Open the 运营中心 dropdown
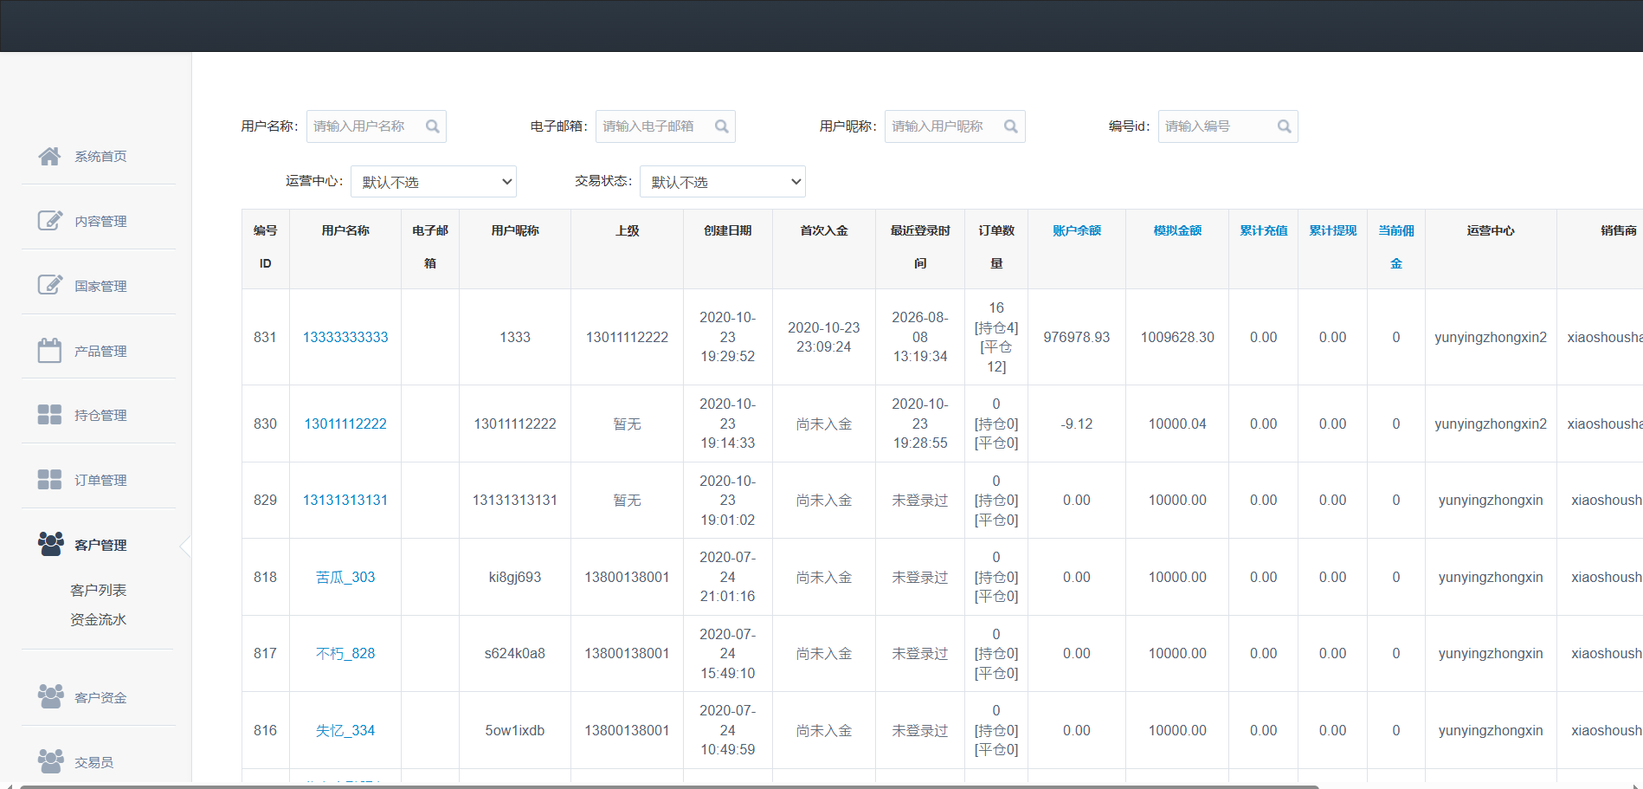Viewport: 1643px width, 789px height. tap(434, 182)
